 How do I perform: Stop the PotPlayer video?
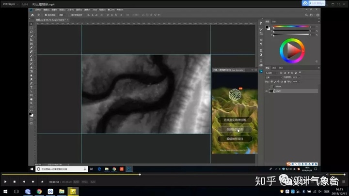tap(15, 182)
